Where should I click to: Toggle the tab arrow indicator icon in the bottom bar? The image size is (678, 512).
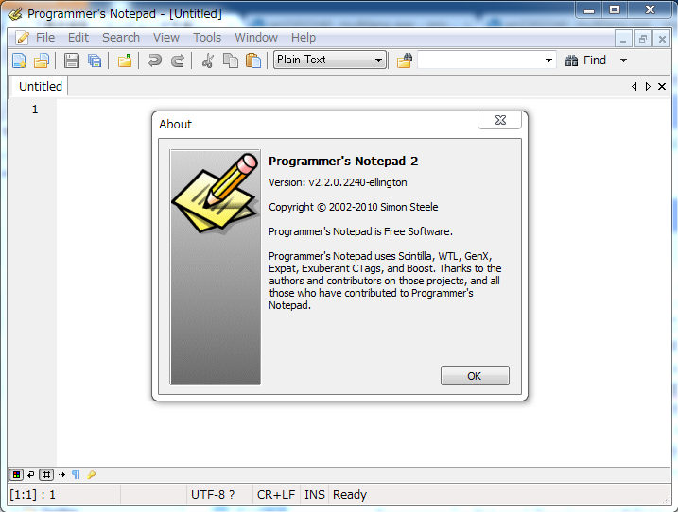point(61,474)
